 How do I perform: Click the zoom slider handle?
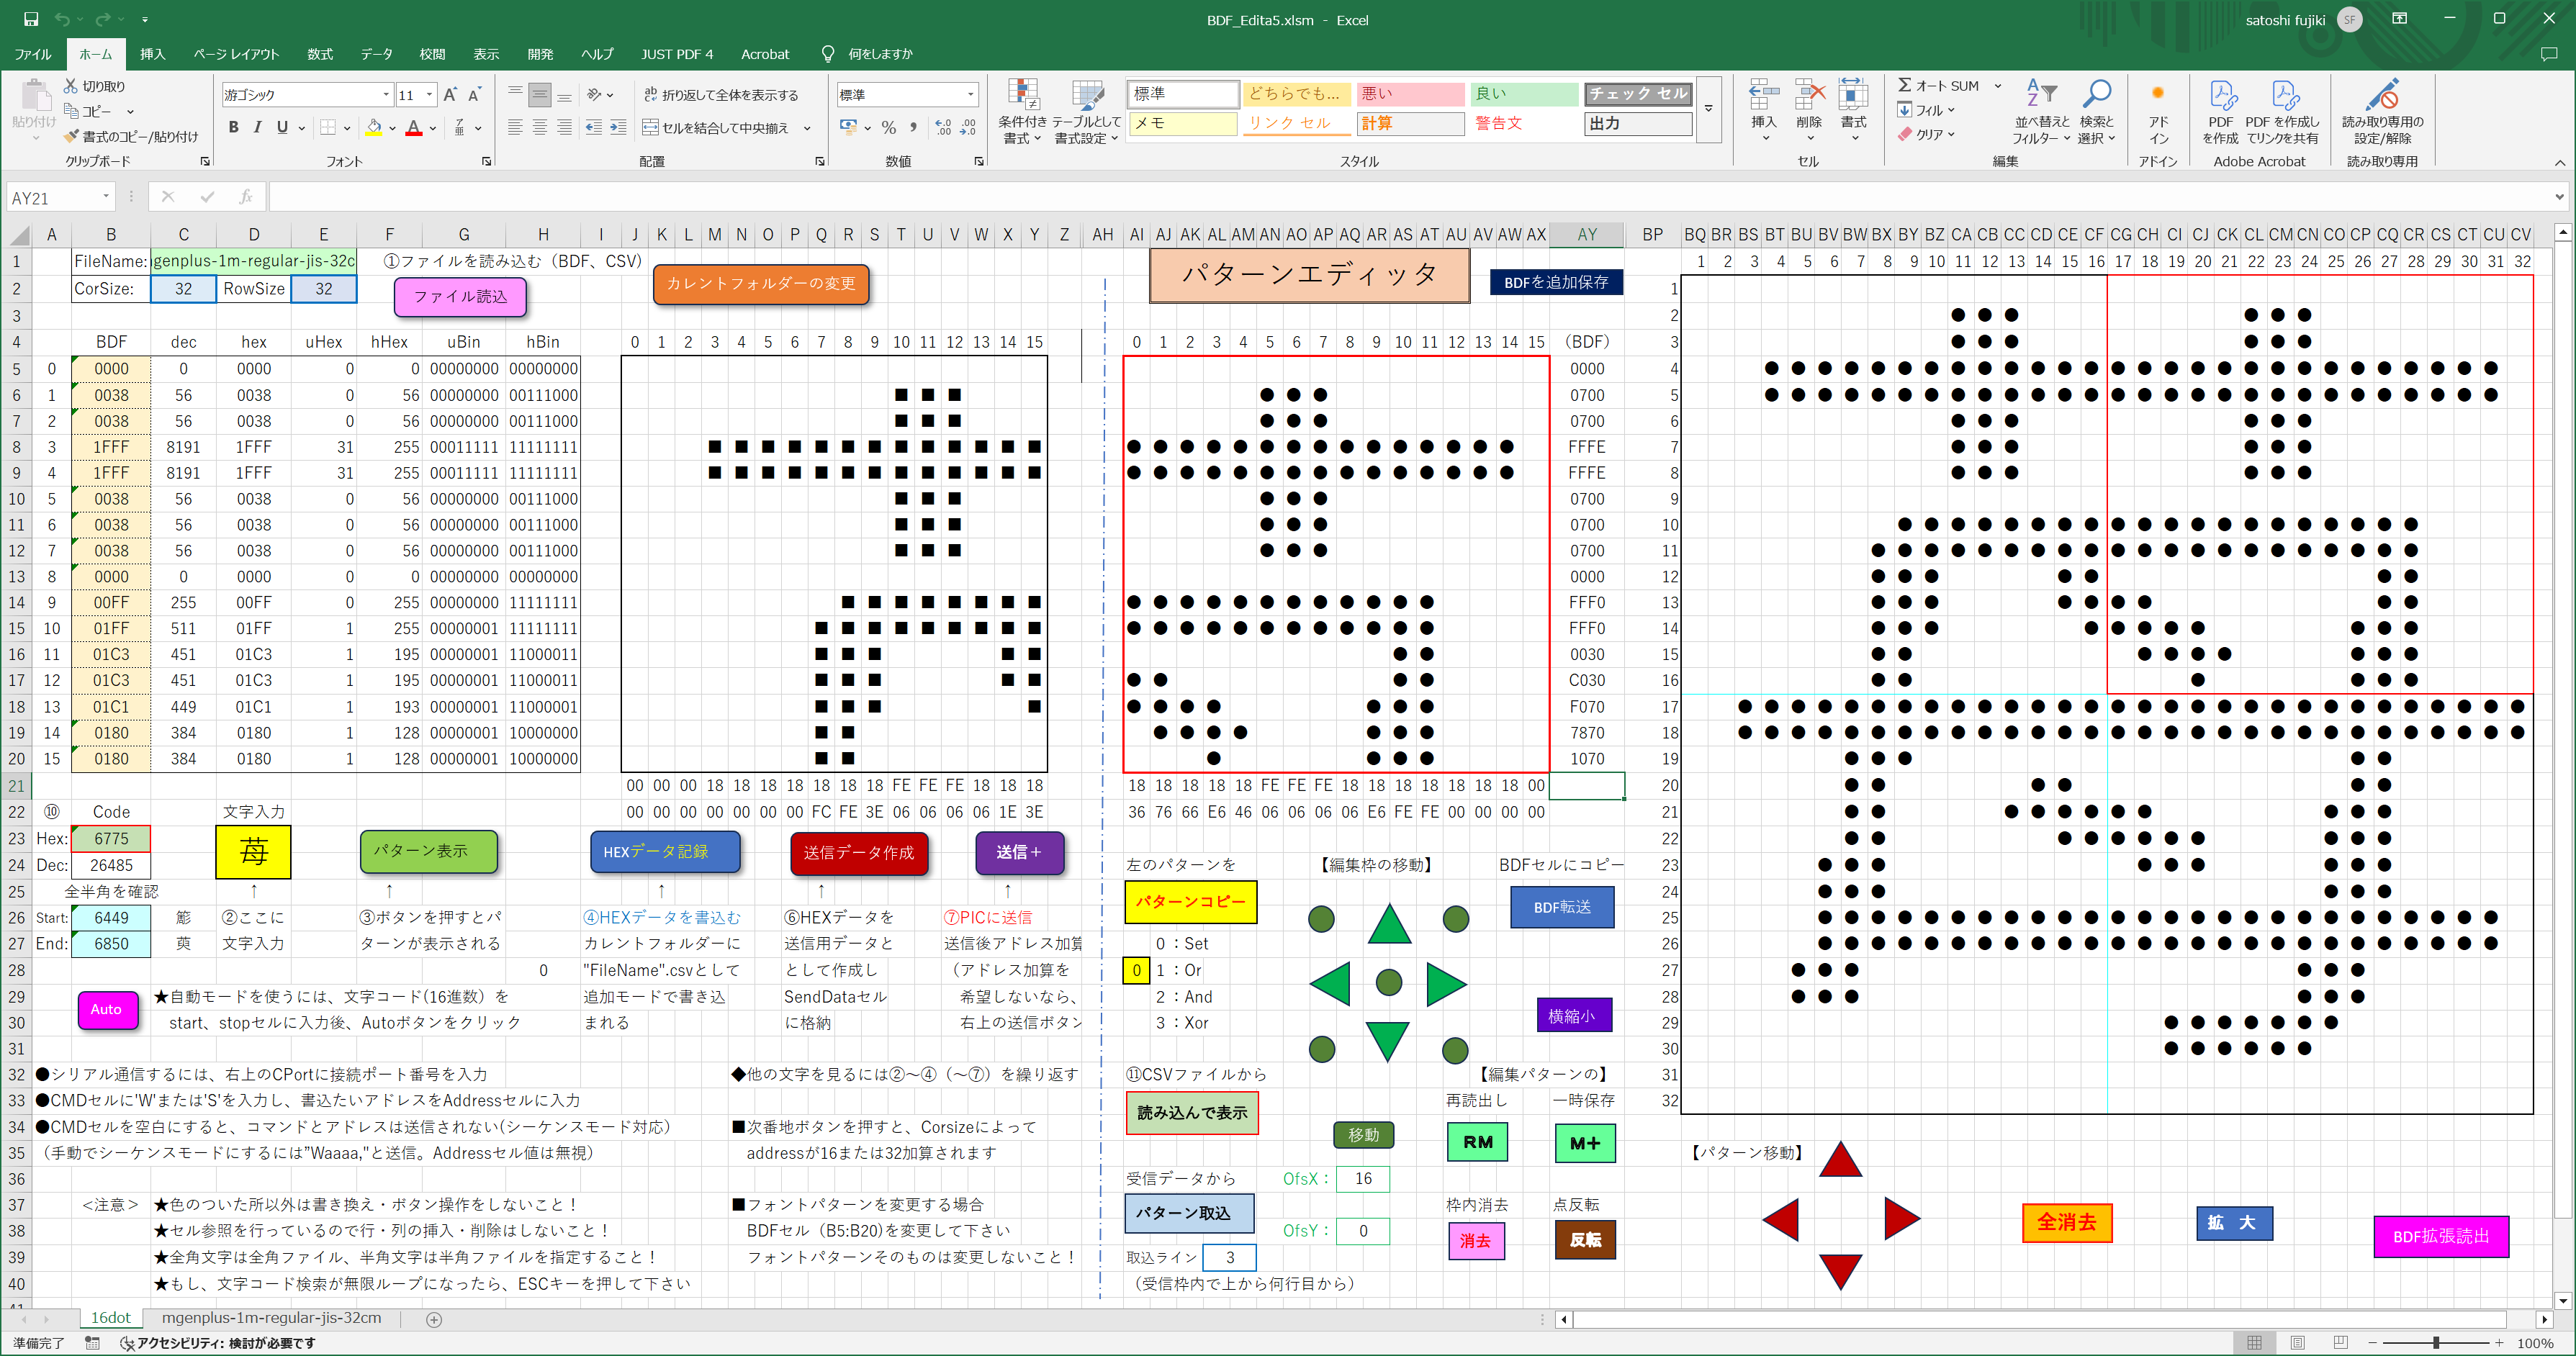(2436, 1342)
